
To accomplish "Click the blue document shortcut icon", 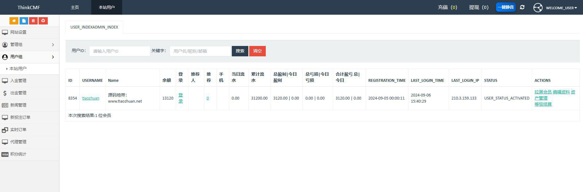I will [x=24, y=21].
